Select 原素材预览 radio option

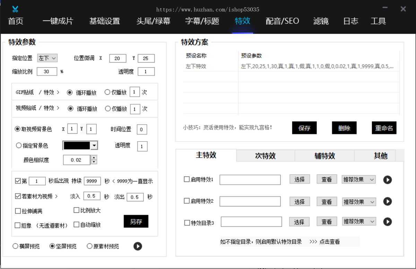tap(89, 246)
